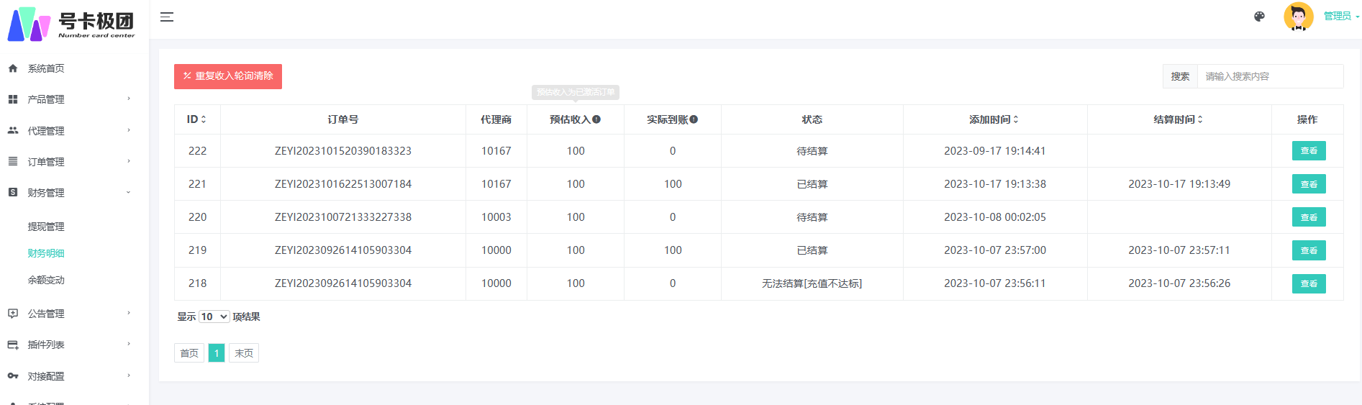Viewport: 1362px width, 405px height.
Task: Click order number ZEYI2023101622513007184
Action: point(343,184)
